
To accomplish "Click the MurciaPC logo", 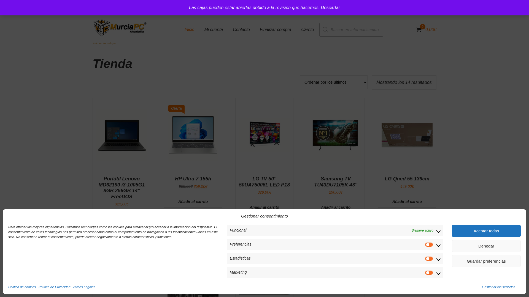I will 120,28.
